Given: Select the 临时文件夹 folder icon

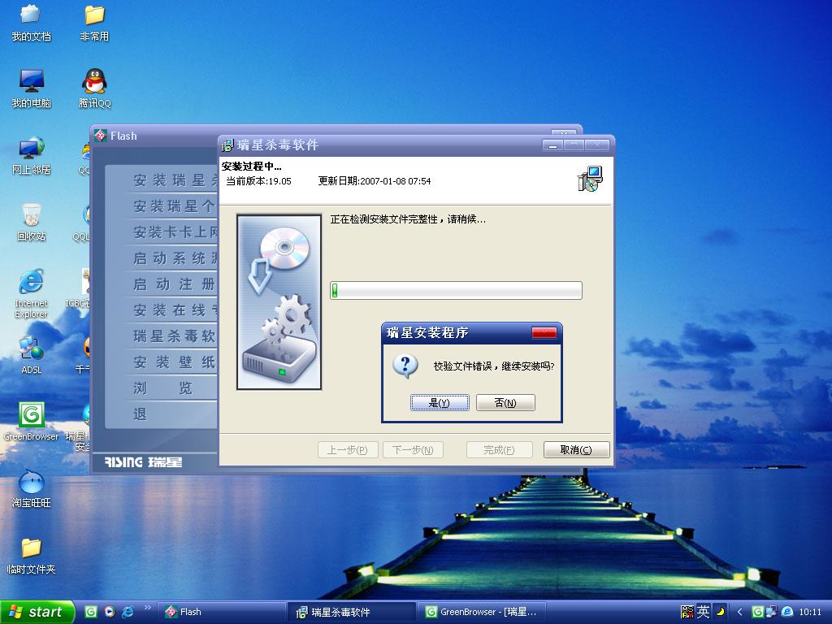Looking at the screenshot, I should pos(31,556).
